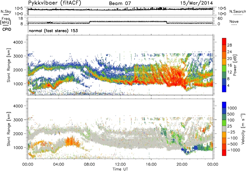This screenshot has height=171, width=246.
Task: Click the red bottom of velocity colorbar
Action: [224, 153]
